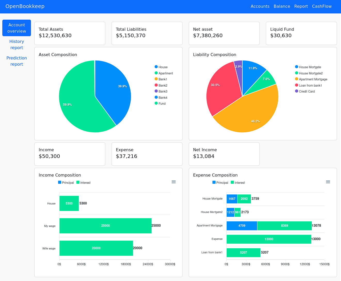341x281 pixels.
Task: Open the Prediction report tab
Action: point(17,61)
